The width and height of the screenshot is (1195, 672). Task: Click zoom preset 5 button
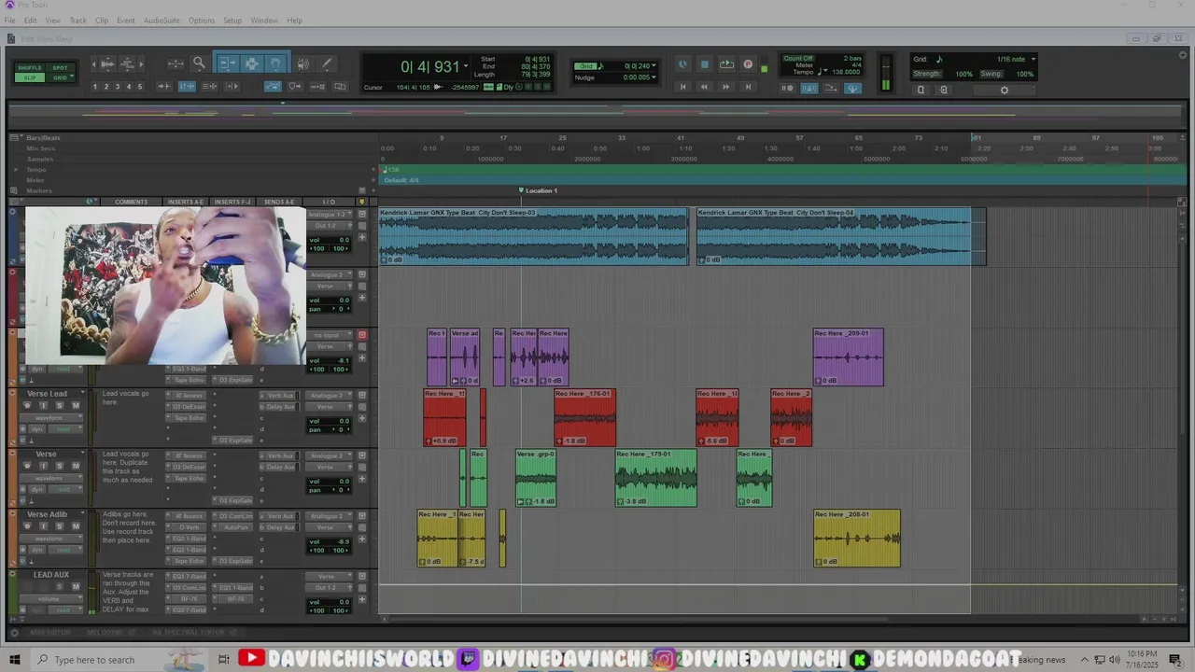140,87
